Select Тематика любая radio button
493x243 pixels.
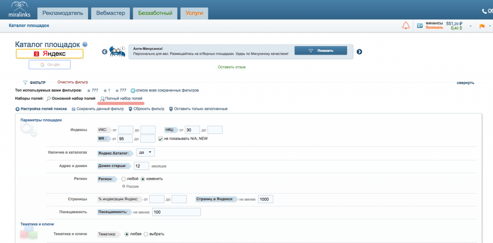tap(127, 234)
